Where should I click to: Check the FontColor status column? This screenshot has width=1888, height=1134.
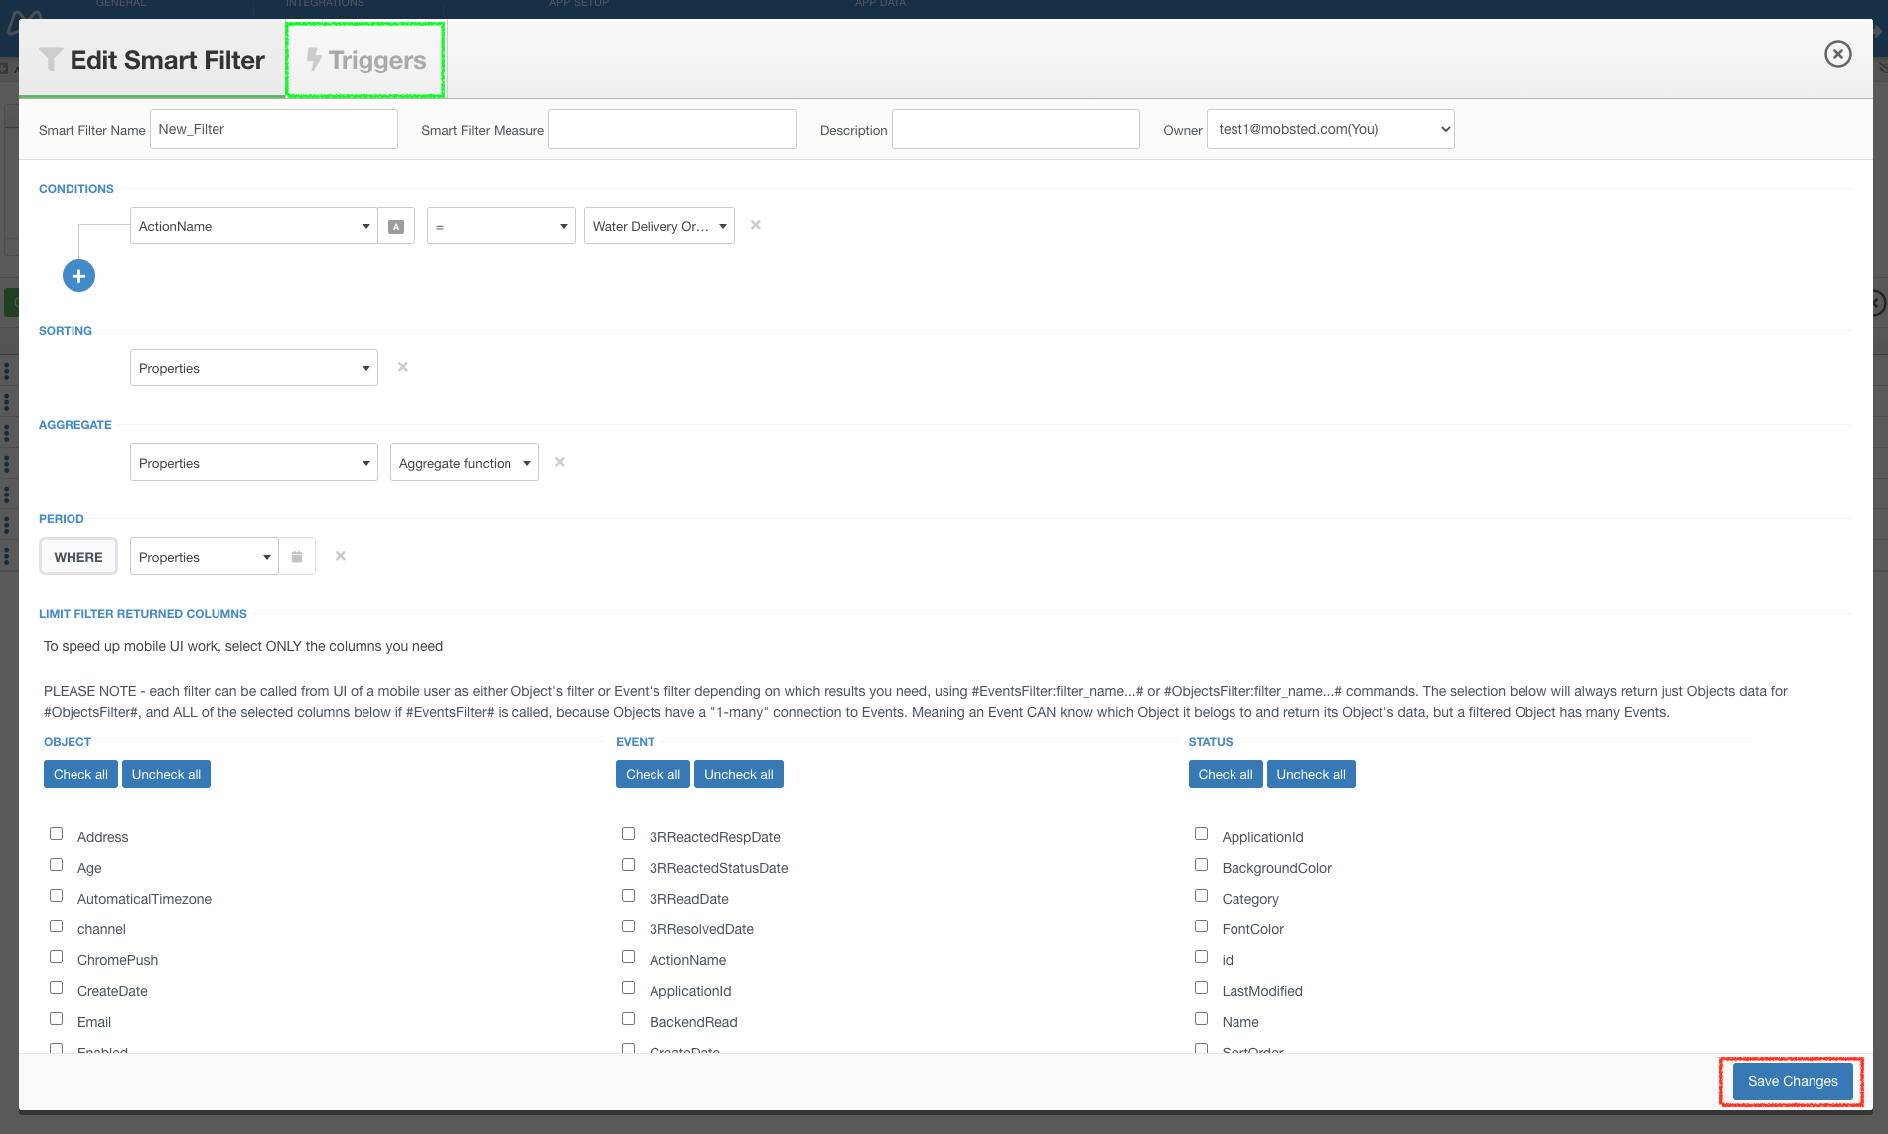click(x=1202, y=926)
